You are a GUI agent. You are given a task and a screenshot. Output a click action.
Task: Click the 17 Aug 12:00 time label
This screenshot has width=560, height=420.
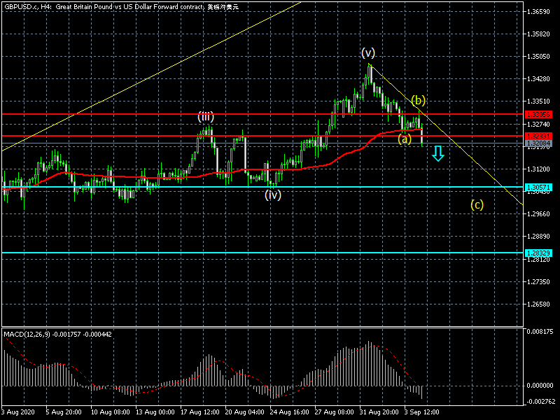[x=201, y=412]
